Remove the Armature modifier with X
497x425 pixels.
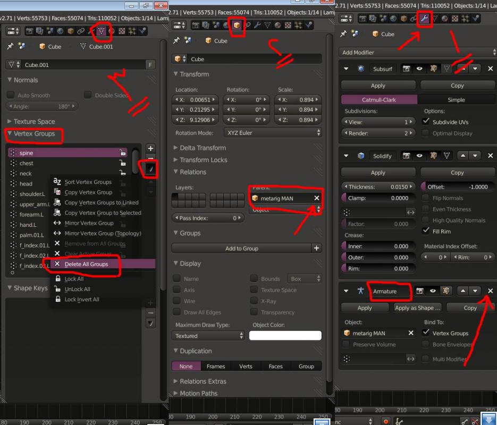click(x=490, y=291)
